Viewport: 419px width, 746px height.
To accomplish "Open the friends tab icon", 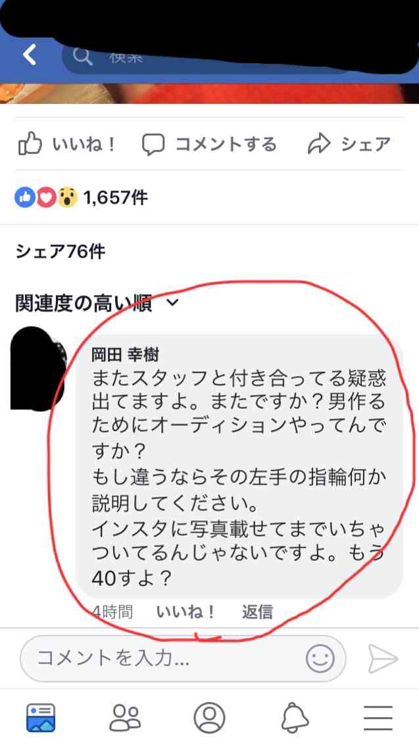I will coord(125,718).
